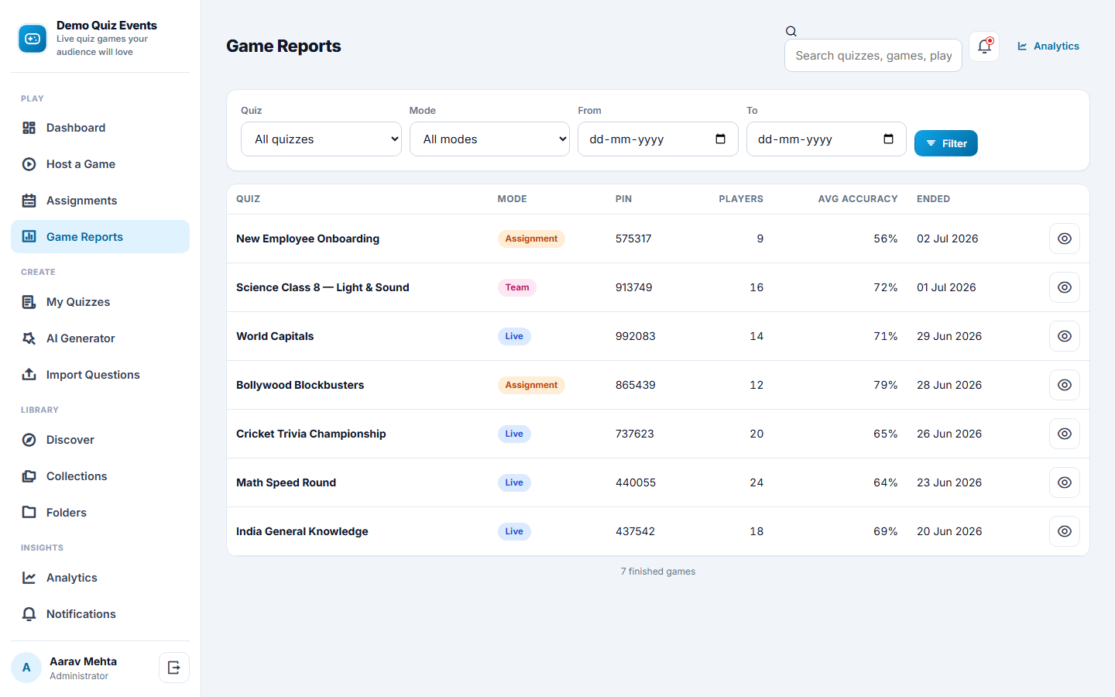Click the Team mode badge
The height and width of the screenshot is (697, 1115).
coord(517,287)
